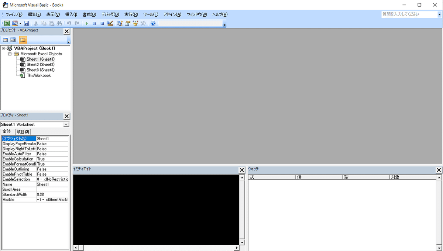The width and height of the screenshot is (443, 251).
Task: Close the ウォッチ window
Action: (x=439, y=170)
